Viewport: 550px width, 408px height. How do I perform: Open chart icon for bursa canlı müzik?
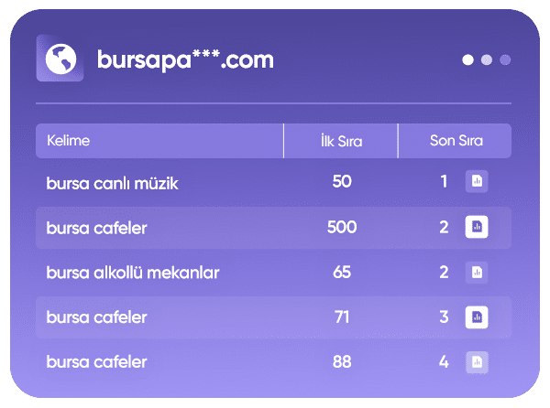(476, 182)
